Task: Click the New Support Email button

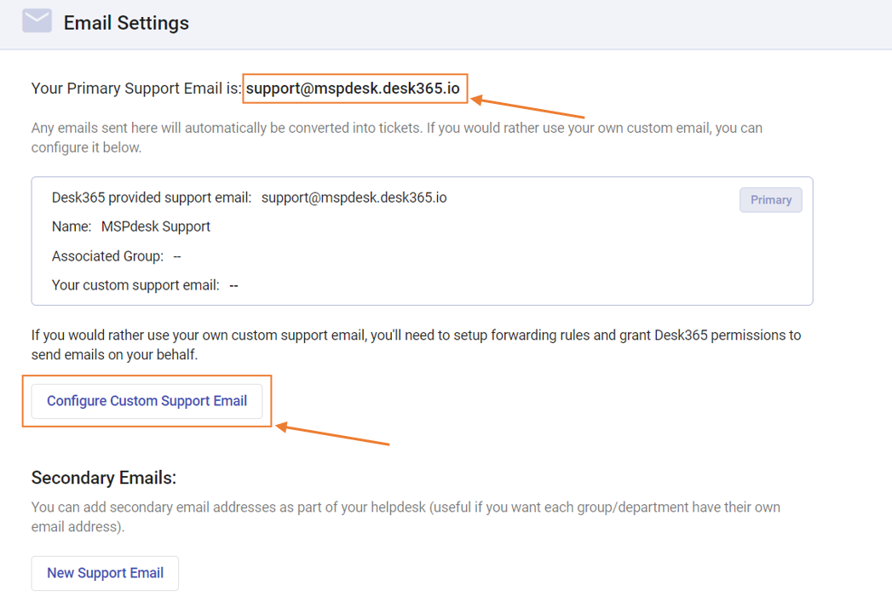Action: [104, 573]
